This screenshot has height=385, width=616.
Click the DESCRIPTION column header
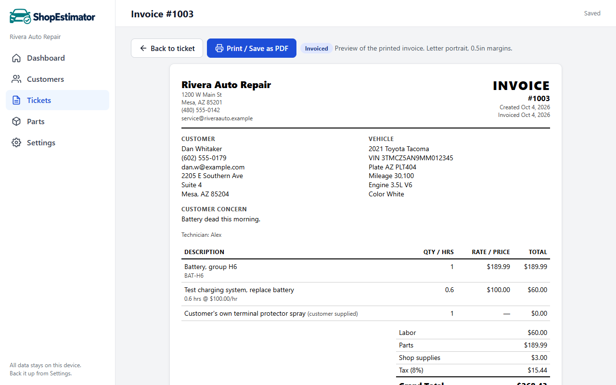pyautogui.click(x=204, y=252)
